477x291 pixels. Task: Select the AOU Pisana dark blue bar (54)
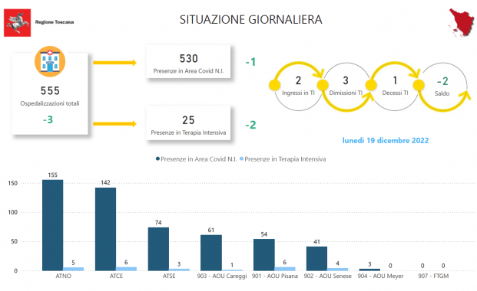(264, 255)
